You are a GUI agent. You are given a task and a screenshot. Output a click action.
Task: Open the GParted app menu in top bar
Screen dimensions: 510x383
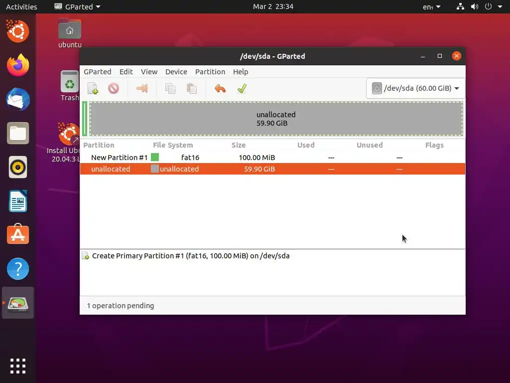77,6
